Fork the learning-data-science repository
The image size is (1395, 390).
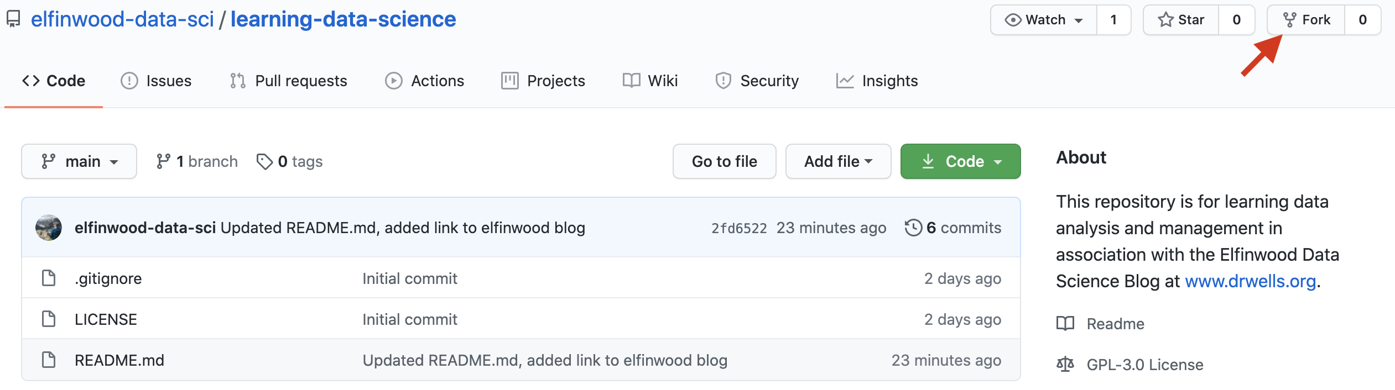pyautogui.click(x=1306, y=20)
